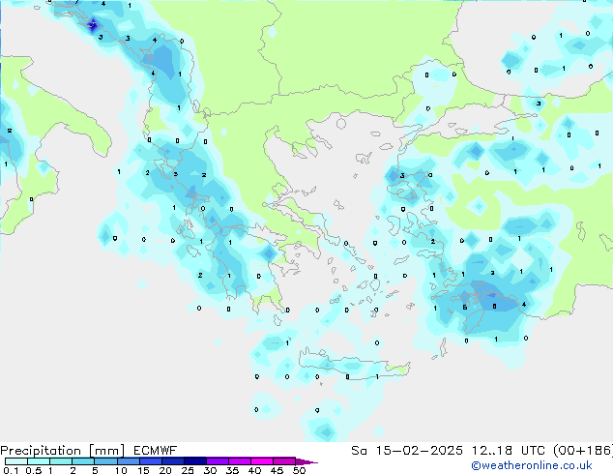Click the darkest purple precipitation spot at top-left
Viewport: 613px width, 474px height.
click(93, 25)
